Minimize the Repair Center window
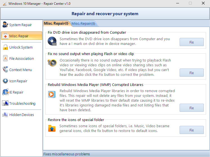 tap(178, 3)
